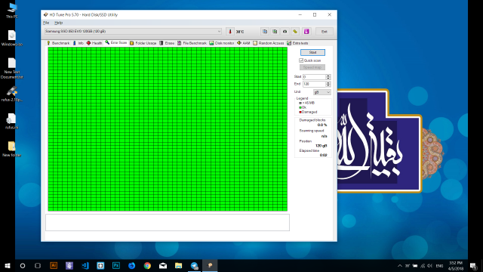Switch to the Health tab
Screen dimensions: 483x272
[x=94, y=43]
